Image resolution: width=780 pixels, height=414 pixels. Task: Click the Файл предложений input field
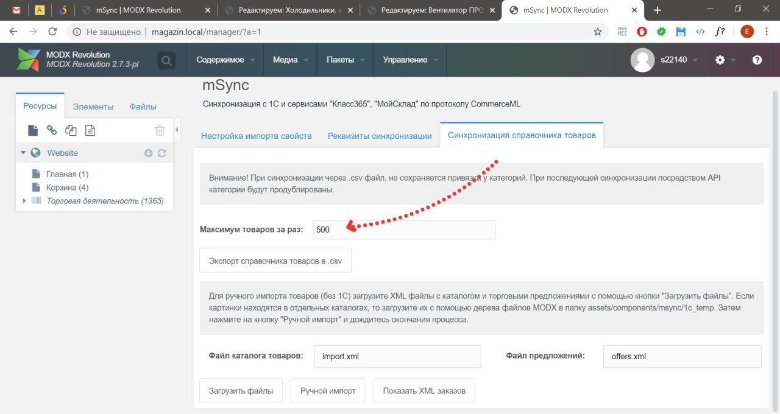pos(682,357)
